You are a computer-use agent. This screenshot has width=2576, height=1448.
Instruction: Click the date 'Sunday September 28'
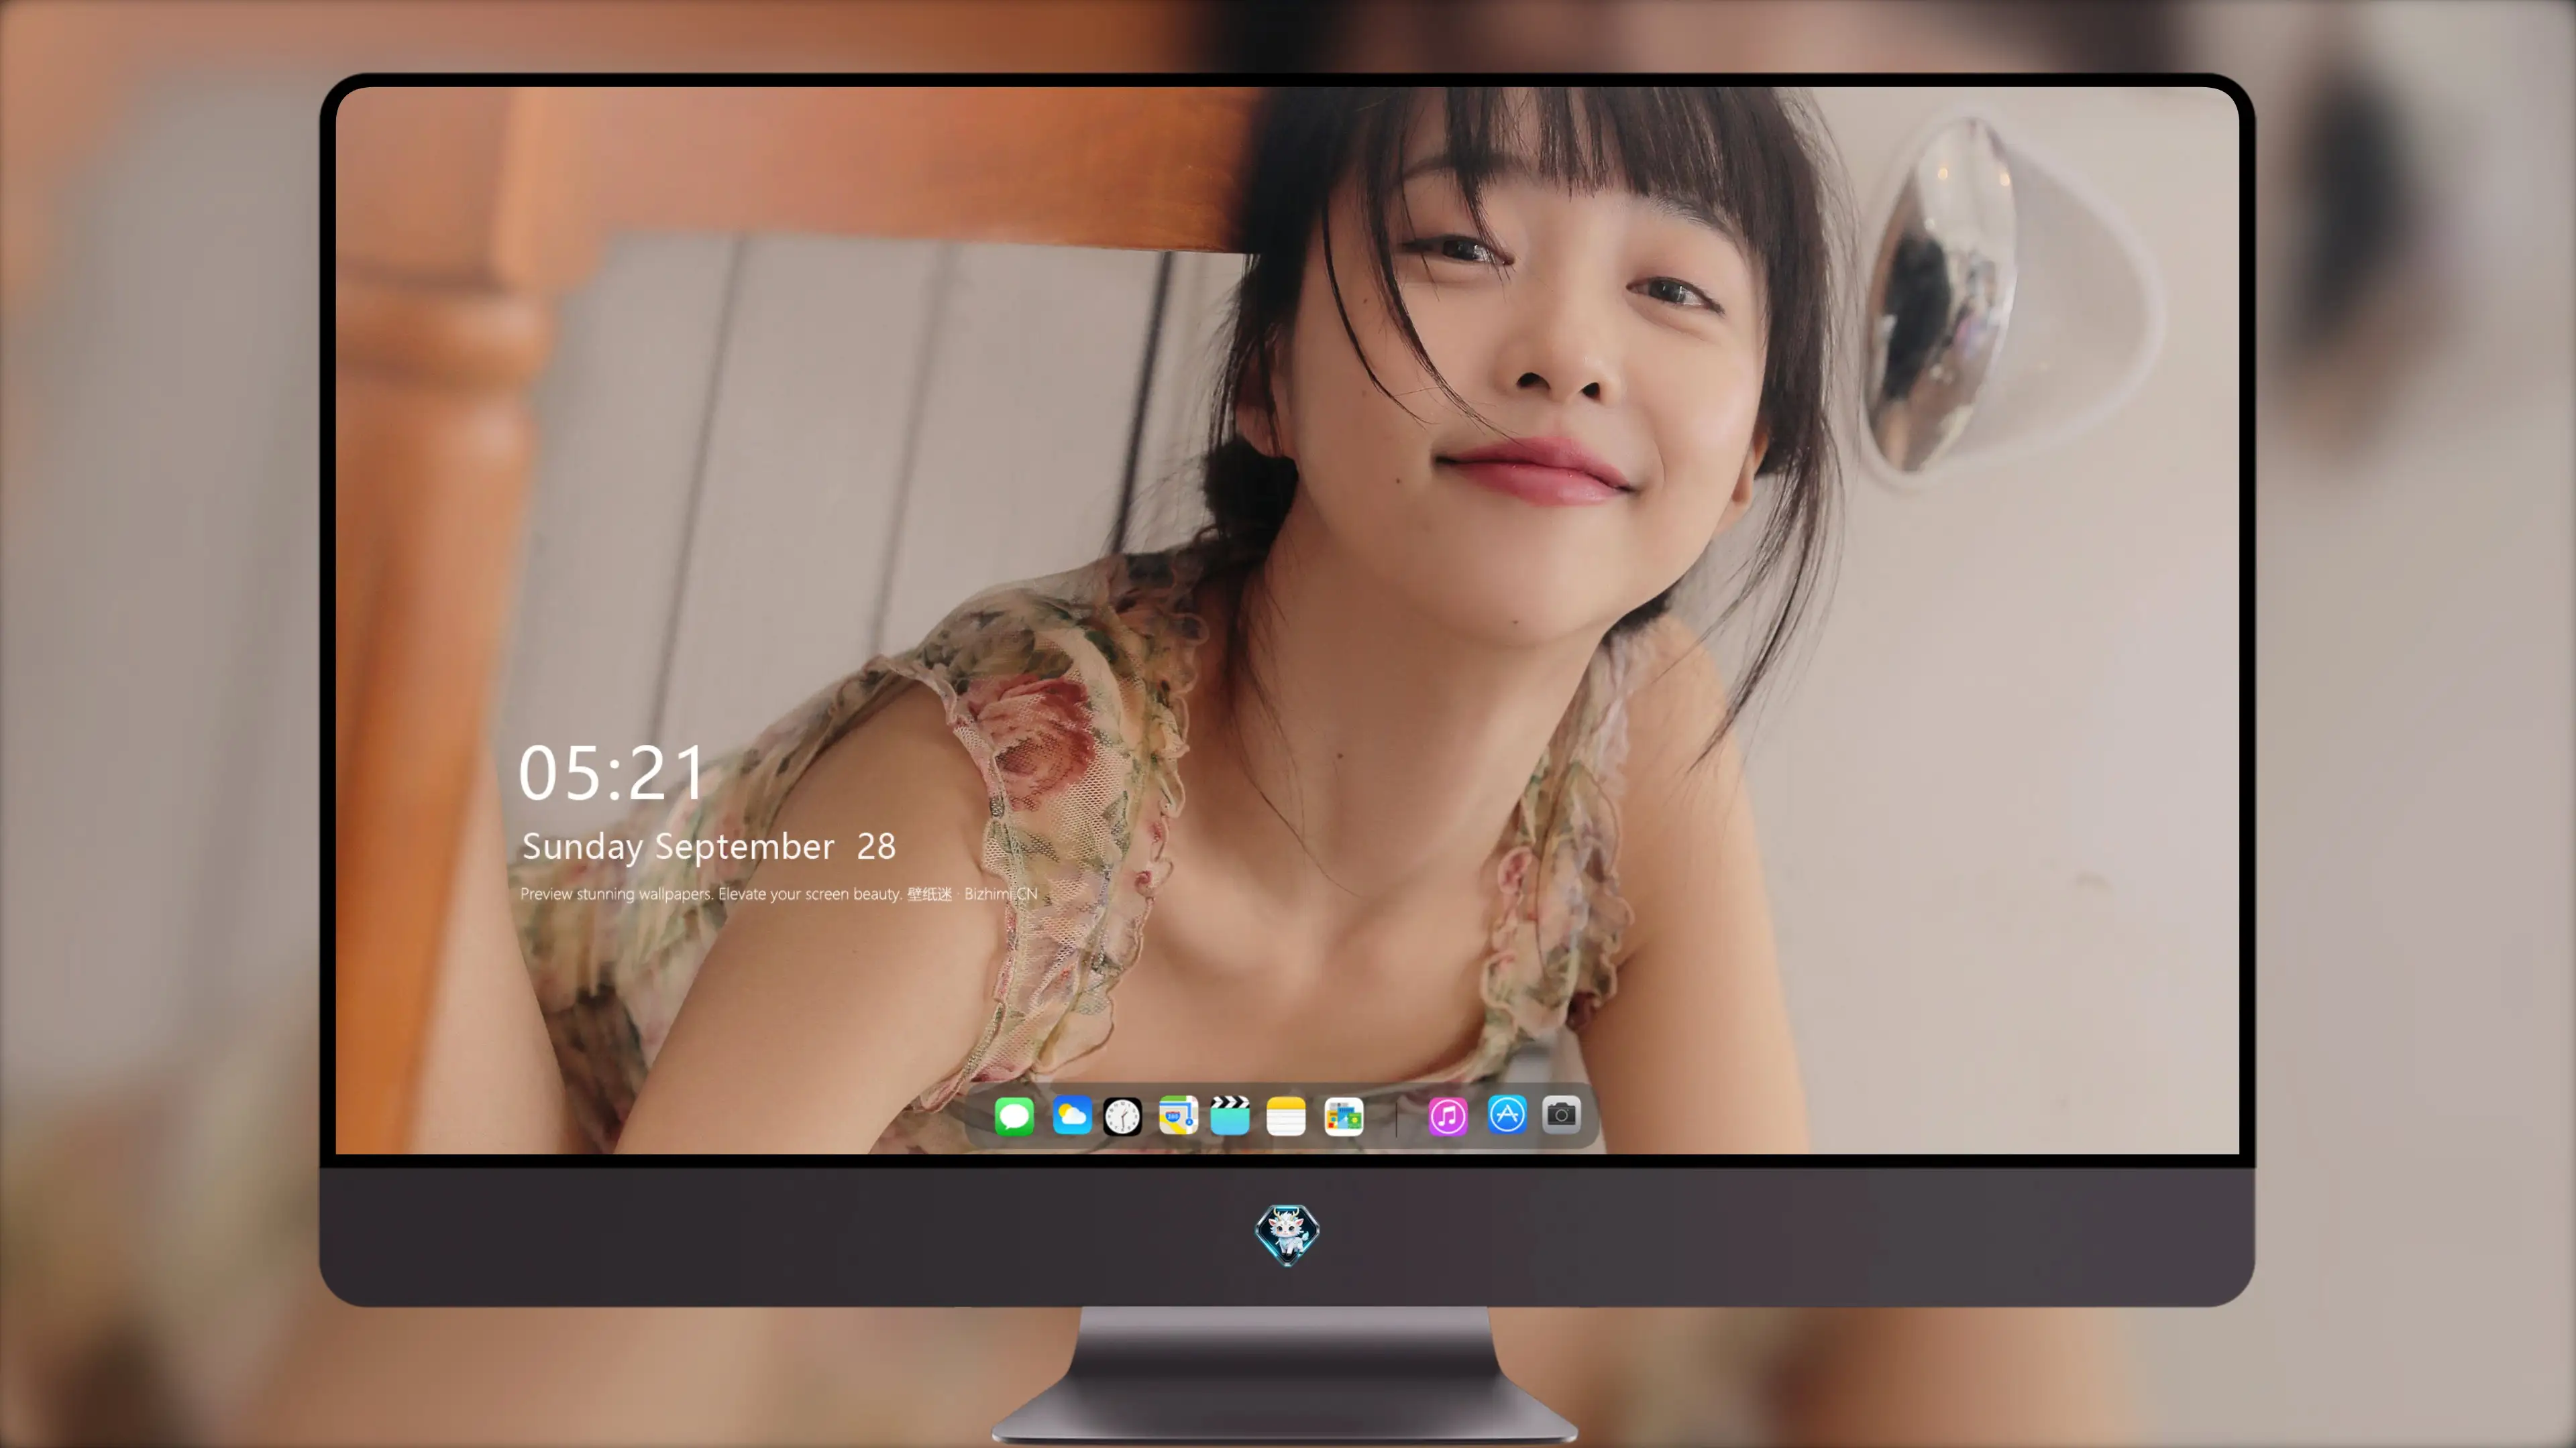(x=709, y=847)
